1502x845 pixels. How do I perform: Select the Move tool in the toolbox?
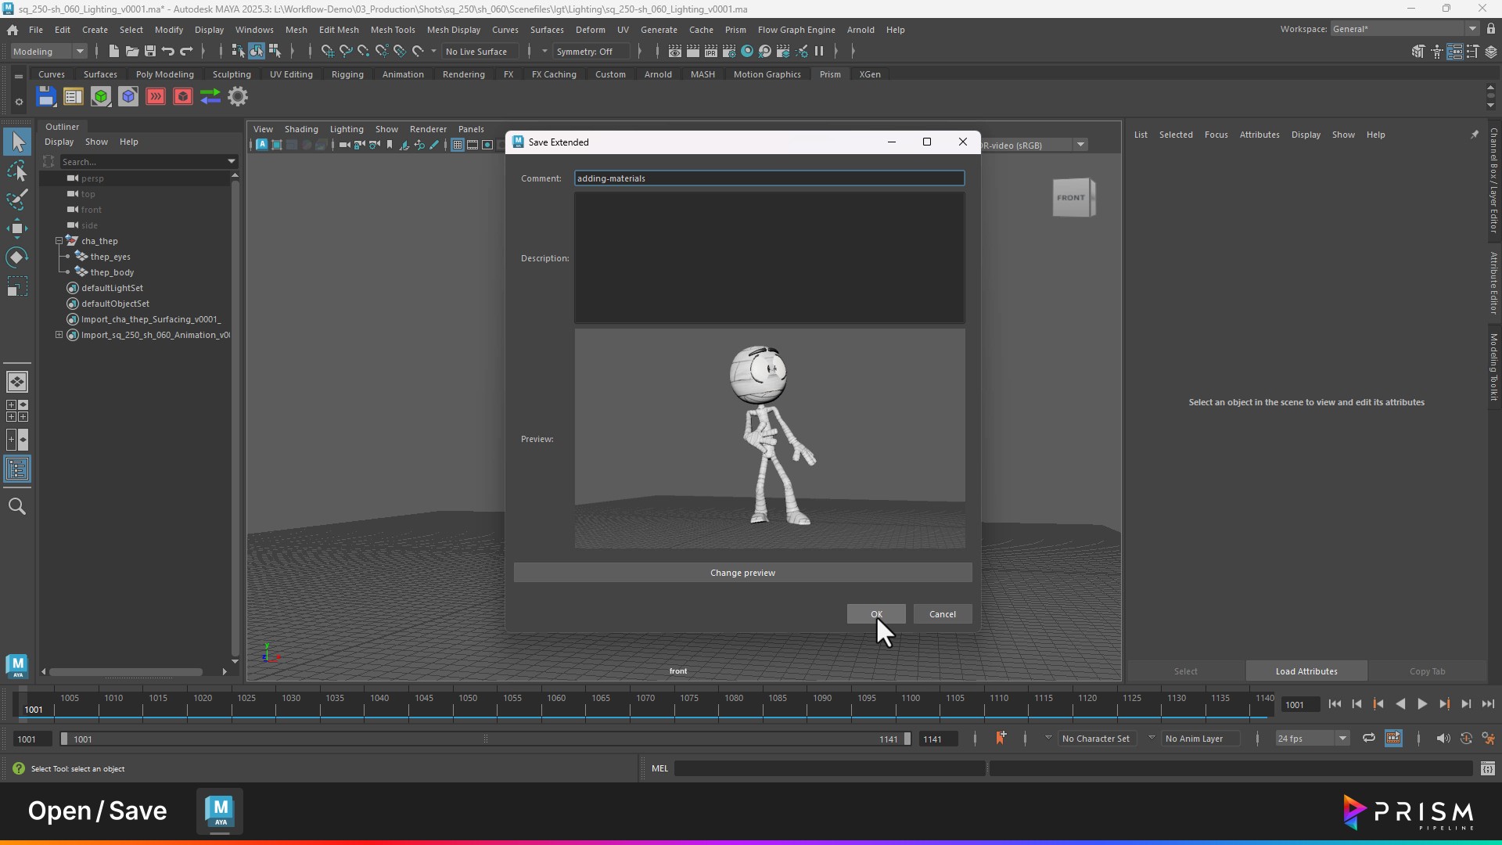(17, 229)
